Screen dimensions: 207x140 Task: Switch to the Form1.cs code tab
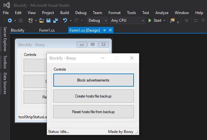pos(47,30)
